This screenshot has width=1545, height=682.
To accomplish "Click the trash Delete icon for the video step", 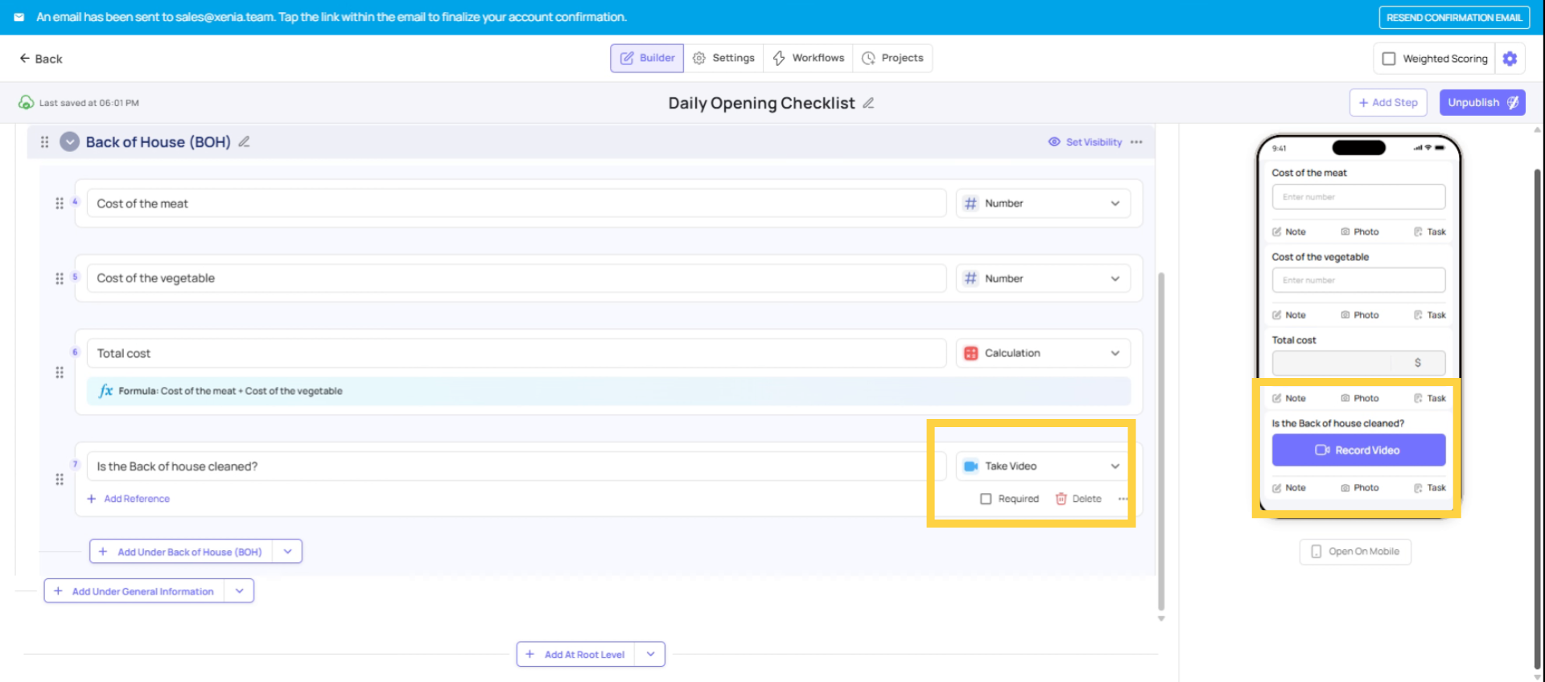I will [x=1061, y=499].
